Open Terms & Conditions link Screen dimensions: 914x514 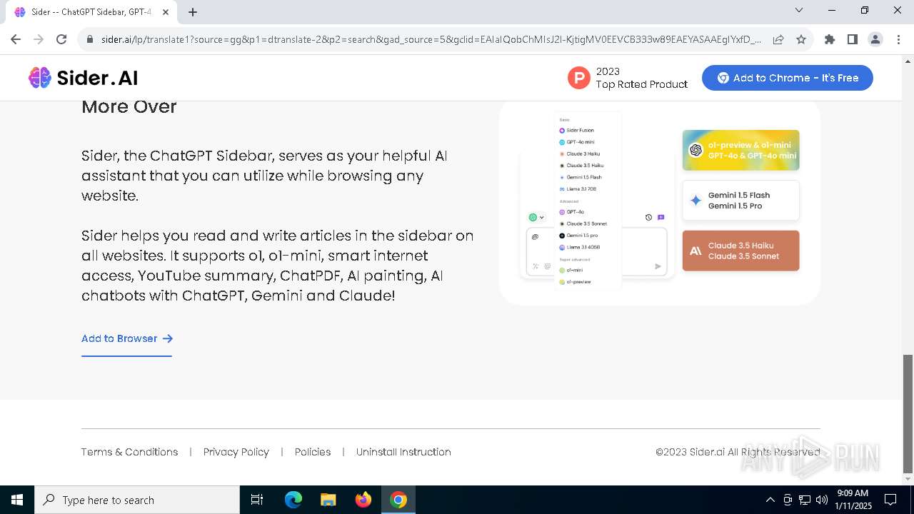pyautogui.click(x=129, y=452)
